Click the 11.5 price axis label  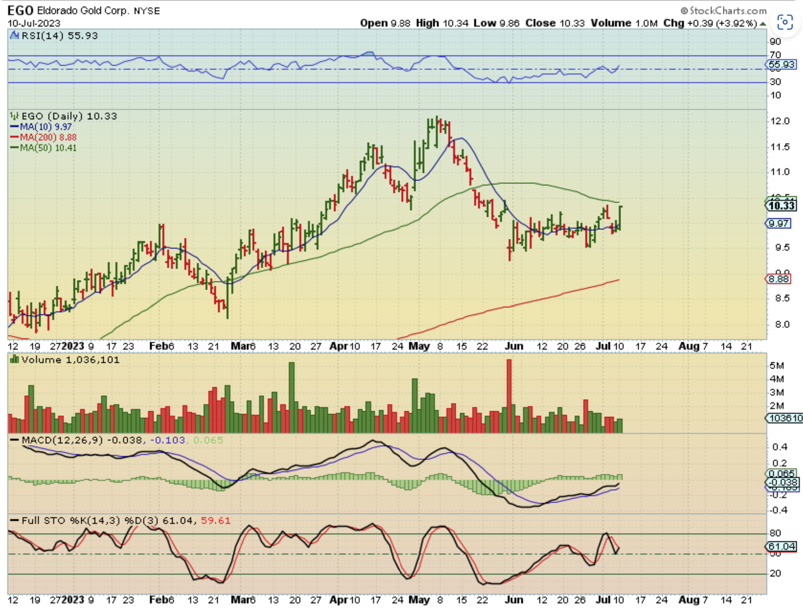780,147
